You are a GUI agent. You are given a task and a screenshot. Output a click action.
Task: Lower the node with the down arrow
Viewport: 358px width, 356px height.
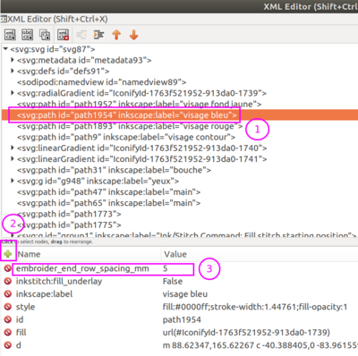click(x=133, y=35)
